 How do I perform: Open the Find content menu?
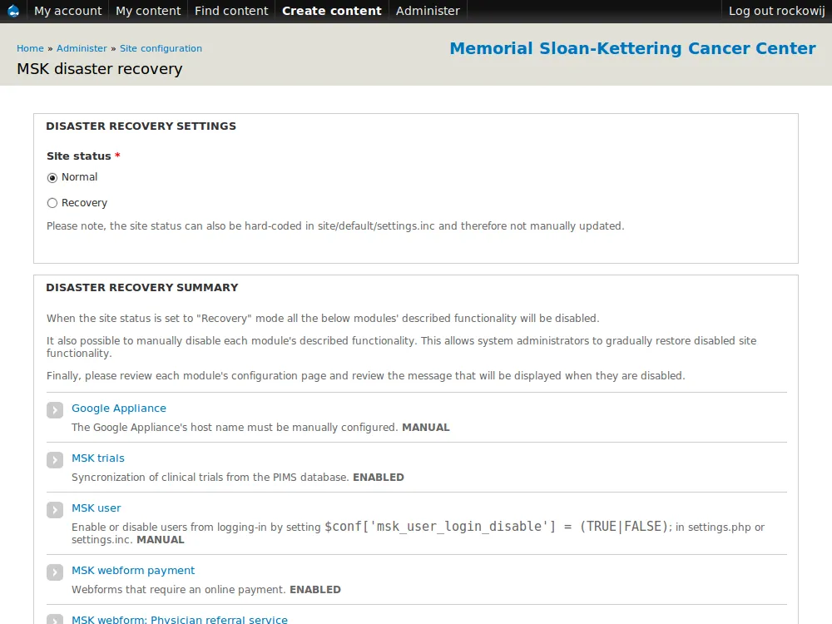click(231, 11)
